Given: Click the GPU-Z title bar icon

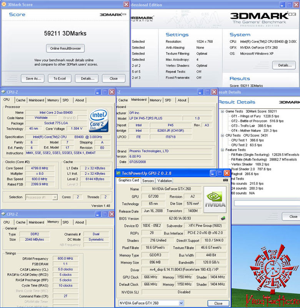Looking at the screenshot, I should click(x=118, y=173).
